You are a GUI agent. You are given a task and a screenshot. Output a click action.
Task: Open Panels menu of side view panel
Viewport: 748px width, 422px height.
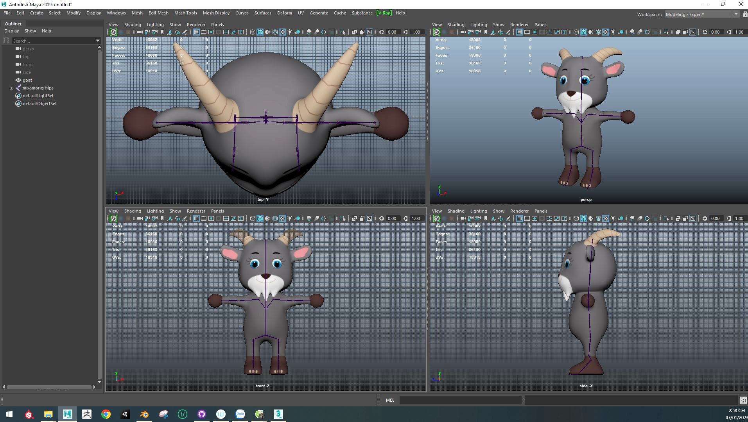click(541, 211)
